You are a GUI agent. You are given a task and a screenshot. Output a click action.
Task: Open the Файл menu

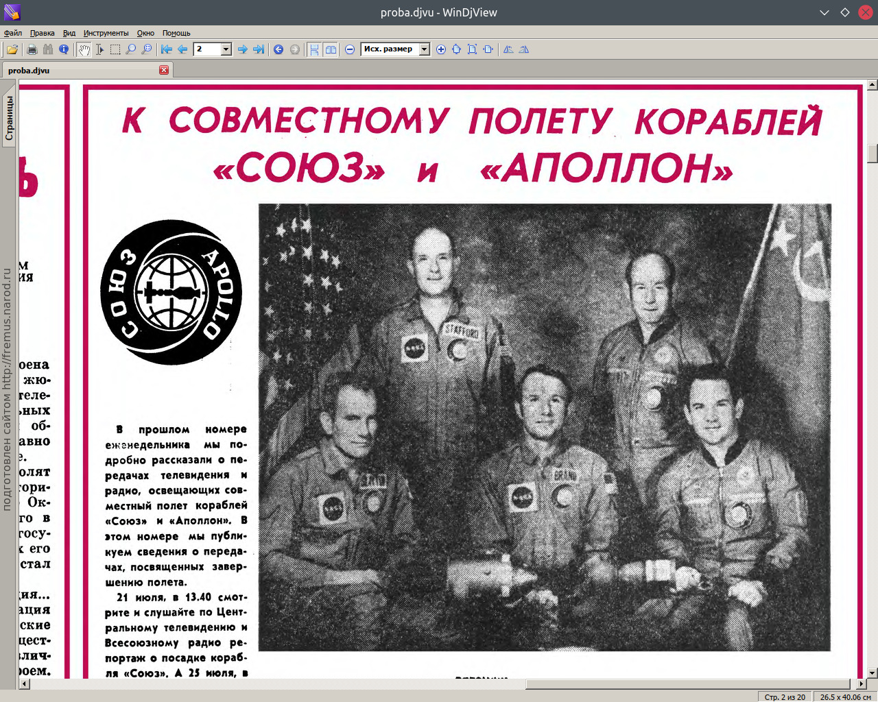pyautogui.click(x=13, y=33)
